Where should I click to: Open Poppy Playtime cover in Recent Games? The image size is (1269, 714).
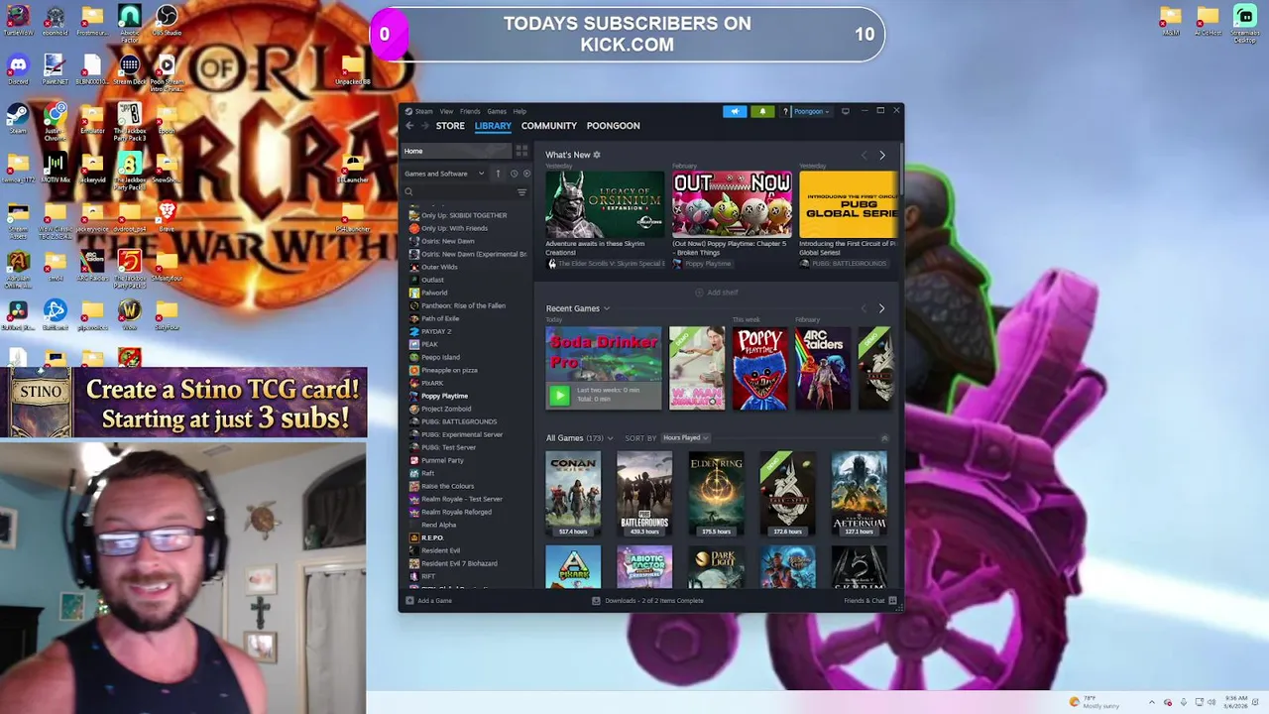click(760, 368)
